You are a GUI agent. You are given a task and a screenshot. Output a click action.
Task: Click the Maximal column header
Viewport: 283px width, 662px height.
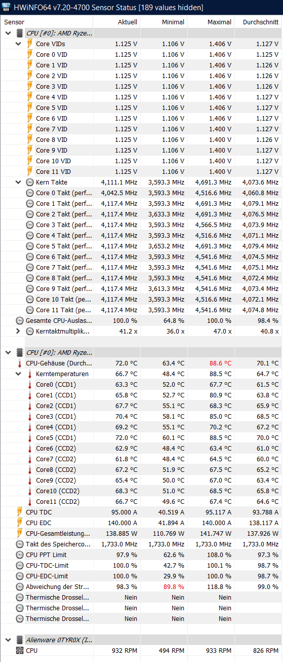[211, 22]
